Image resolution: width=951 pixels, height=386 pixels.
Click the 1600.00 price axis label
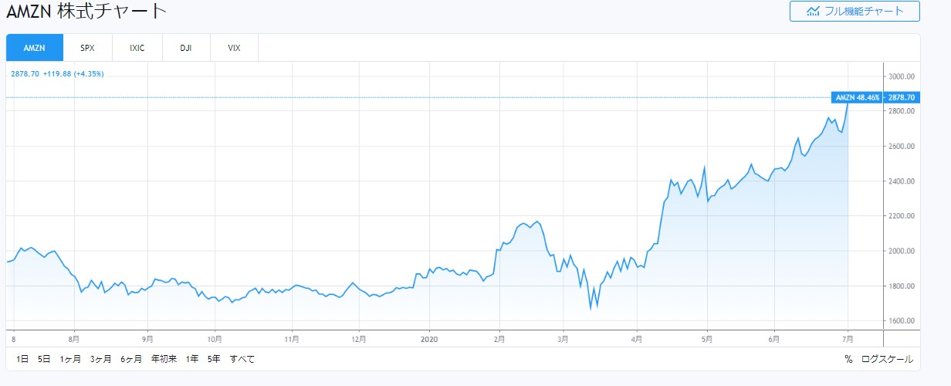click(x=902, y=321)
